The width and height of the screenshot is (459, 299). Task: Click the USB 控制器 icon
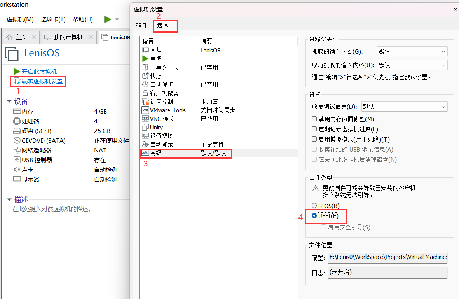click(x=17, y=160)
